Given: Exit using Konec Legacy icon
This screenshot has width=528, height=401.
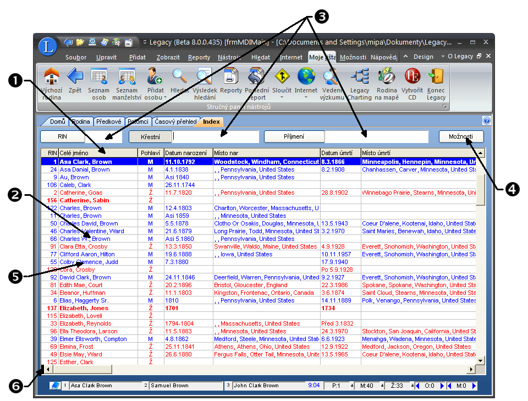Looking at the screenshot, I should coord(436,76).
